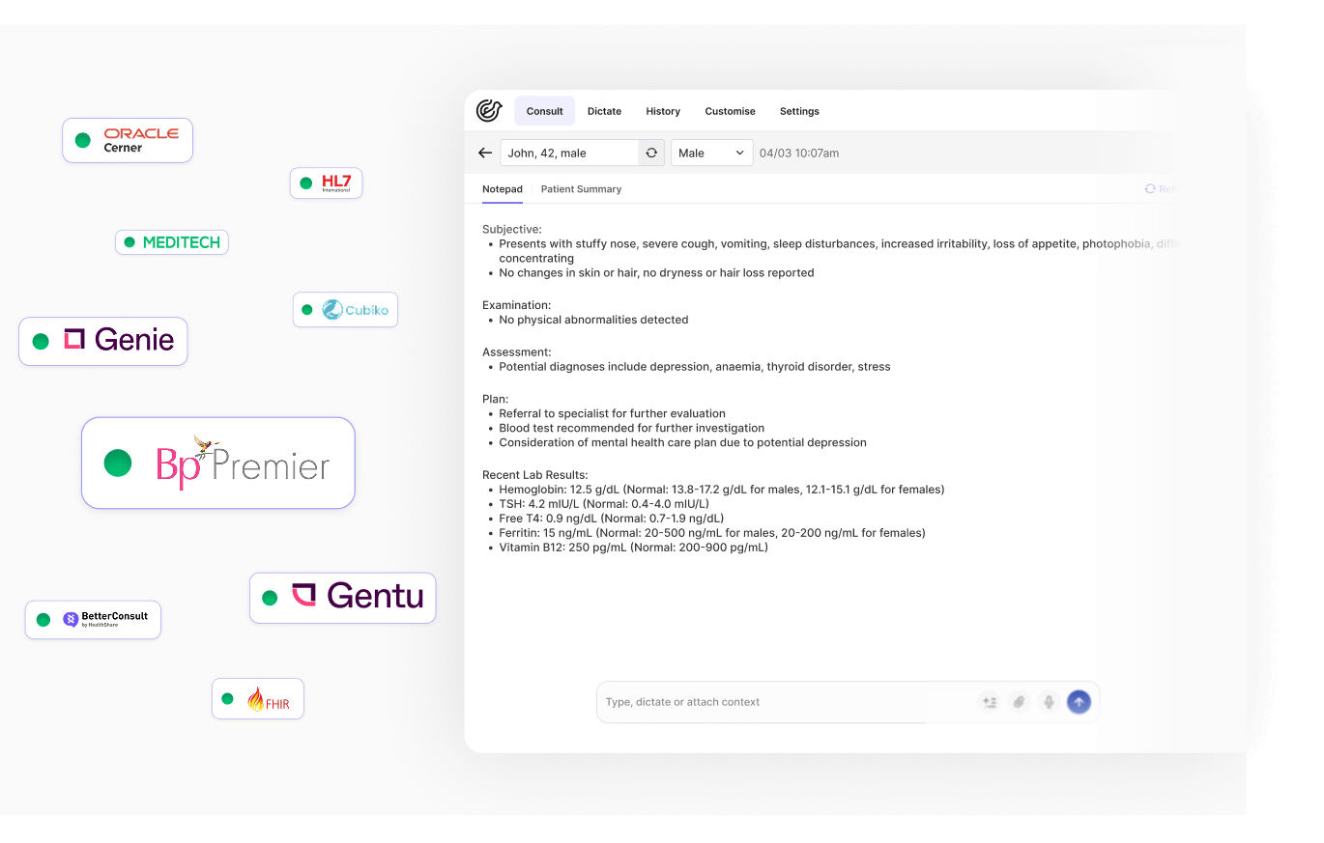
Task: Open the Male gender dropdown
Action: [x=711, y=153]
